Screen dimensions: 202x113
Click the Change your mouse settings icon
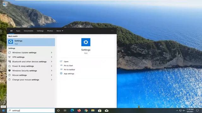[9, 79]
